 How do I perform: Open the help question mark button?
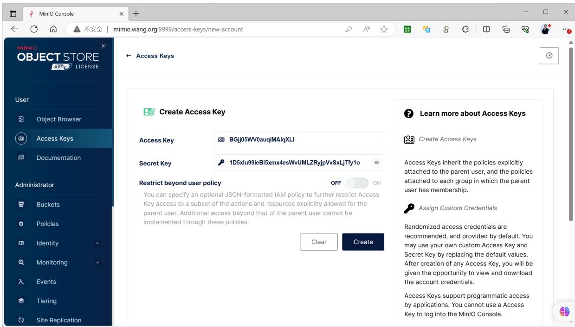[x=549, y=56]
